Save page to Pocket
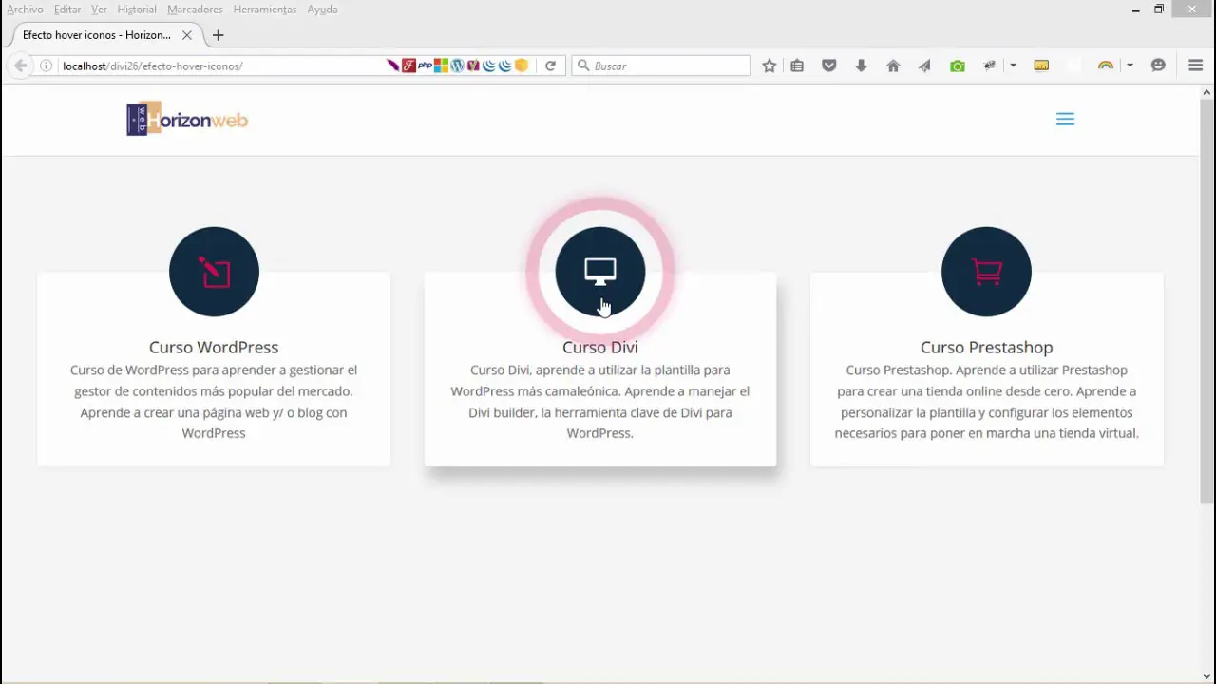The image size is (1216, 684). tap(829, 66)
